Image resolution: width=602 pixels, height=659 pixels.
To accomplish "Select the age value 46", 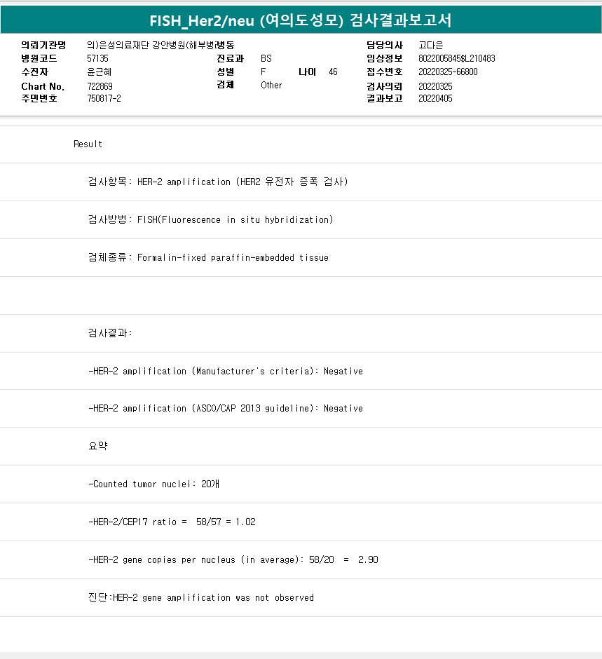I will click(x=333, y=72).
